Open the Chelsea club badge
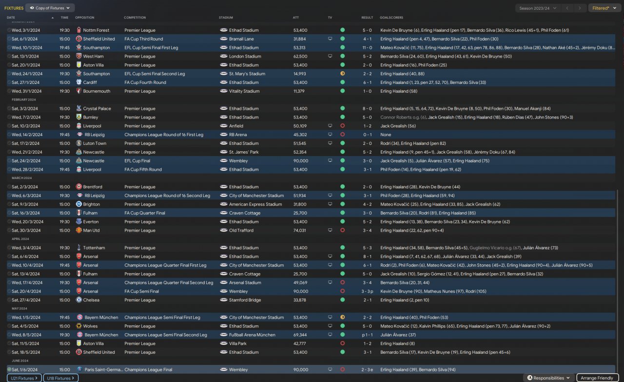Screen dimensions: 624x382 pos(79,300)
